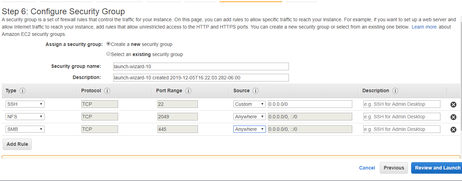Expand the Custom source dropdown for SSH

click(x=249, y=104)
